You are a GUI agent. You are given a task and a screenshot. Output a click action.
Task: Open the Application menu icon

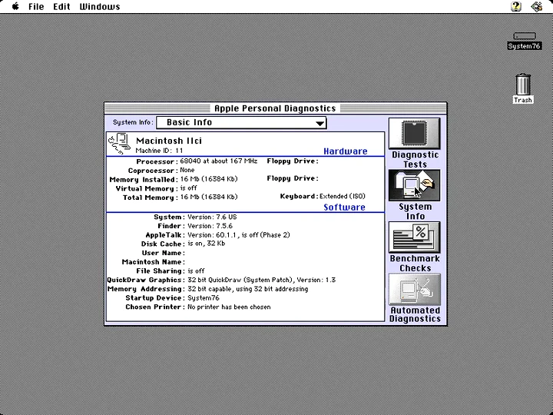point(537,6)
